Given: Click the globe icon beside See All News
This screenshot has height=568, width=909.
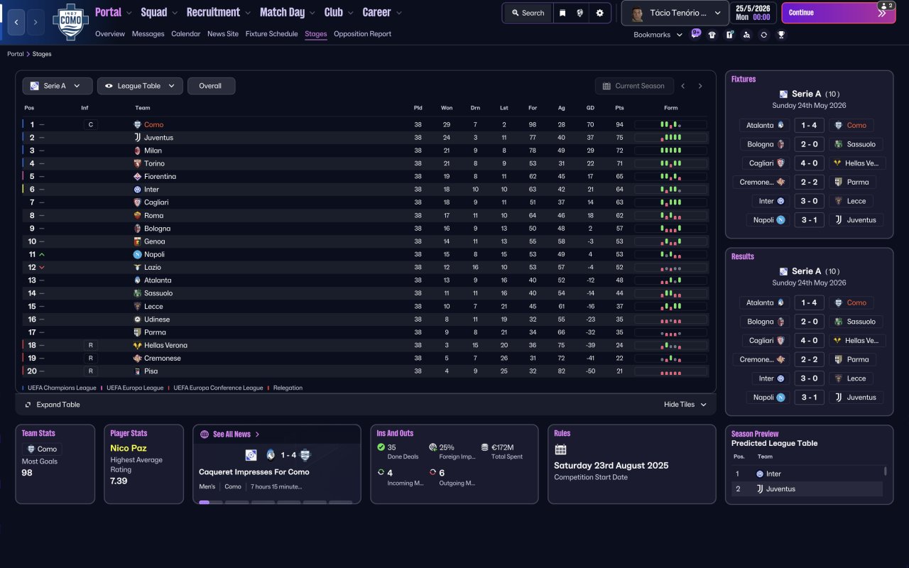Looking at the screenshot, I should click(205, 434).
